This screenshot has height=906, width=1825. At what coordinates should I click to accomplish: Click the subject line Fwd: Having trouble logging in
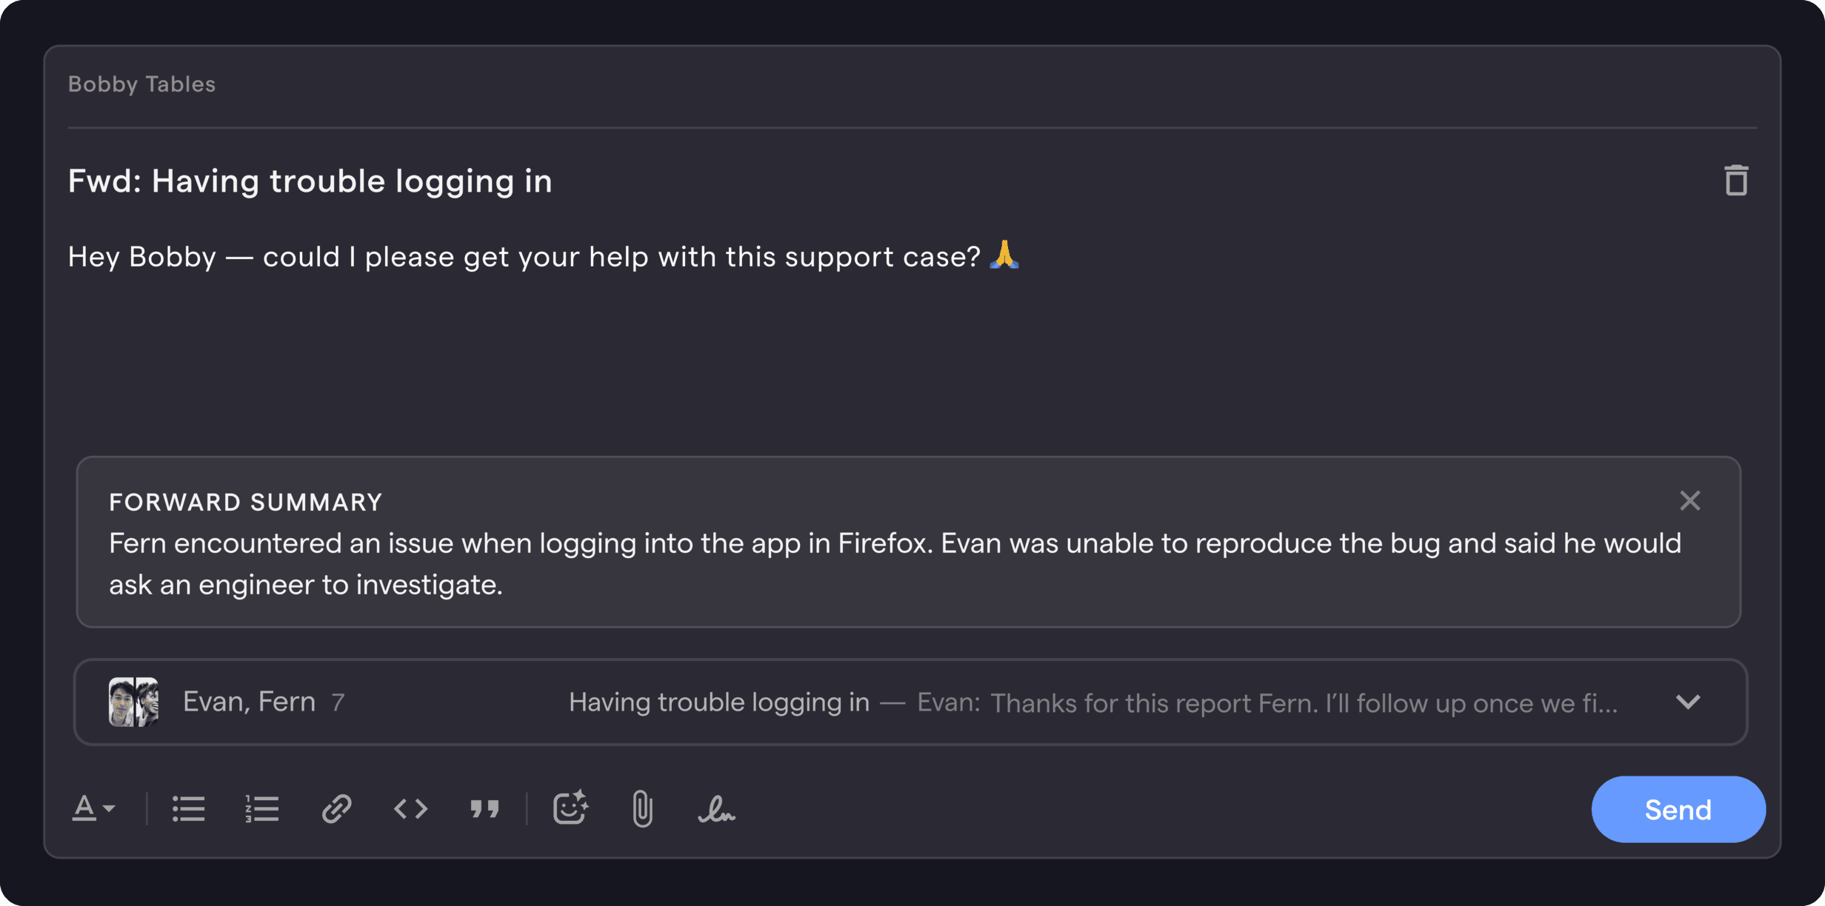(x=310, y=181)
